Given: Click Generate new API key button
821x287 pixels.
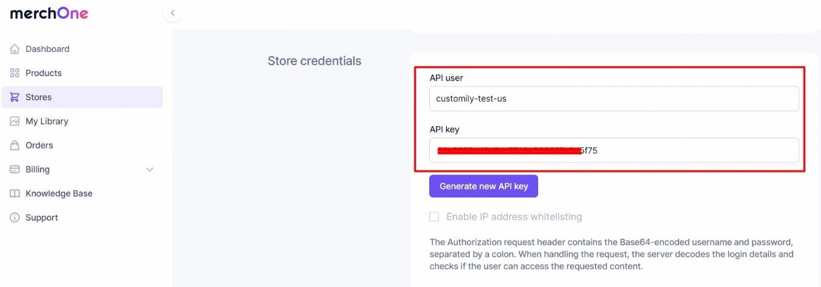Looking at the screenshot, I should [484, 186].
